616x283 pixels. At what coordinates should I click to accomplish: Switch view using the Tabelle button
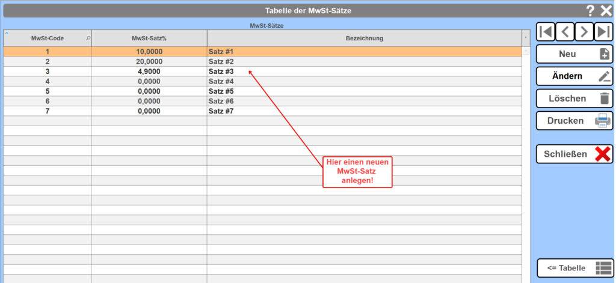(574, 268)
